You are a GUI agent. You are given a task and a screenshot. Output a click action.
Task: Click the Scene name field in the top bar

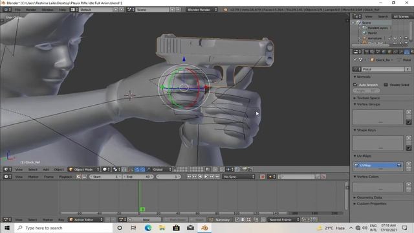point(153,10)
